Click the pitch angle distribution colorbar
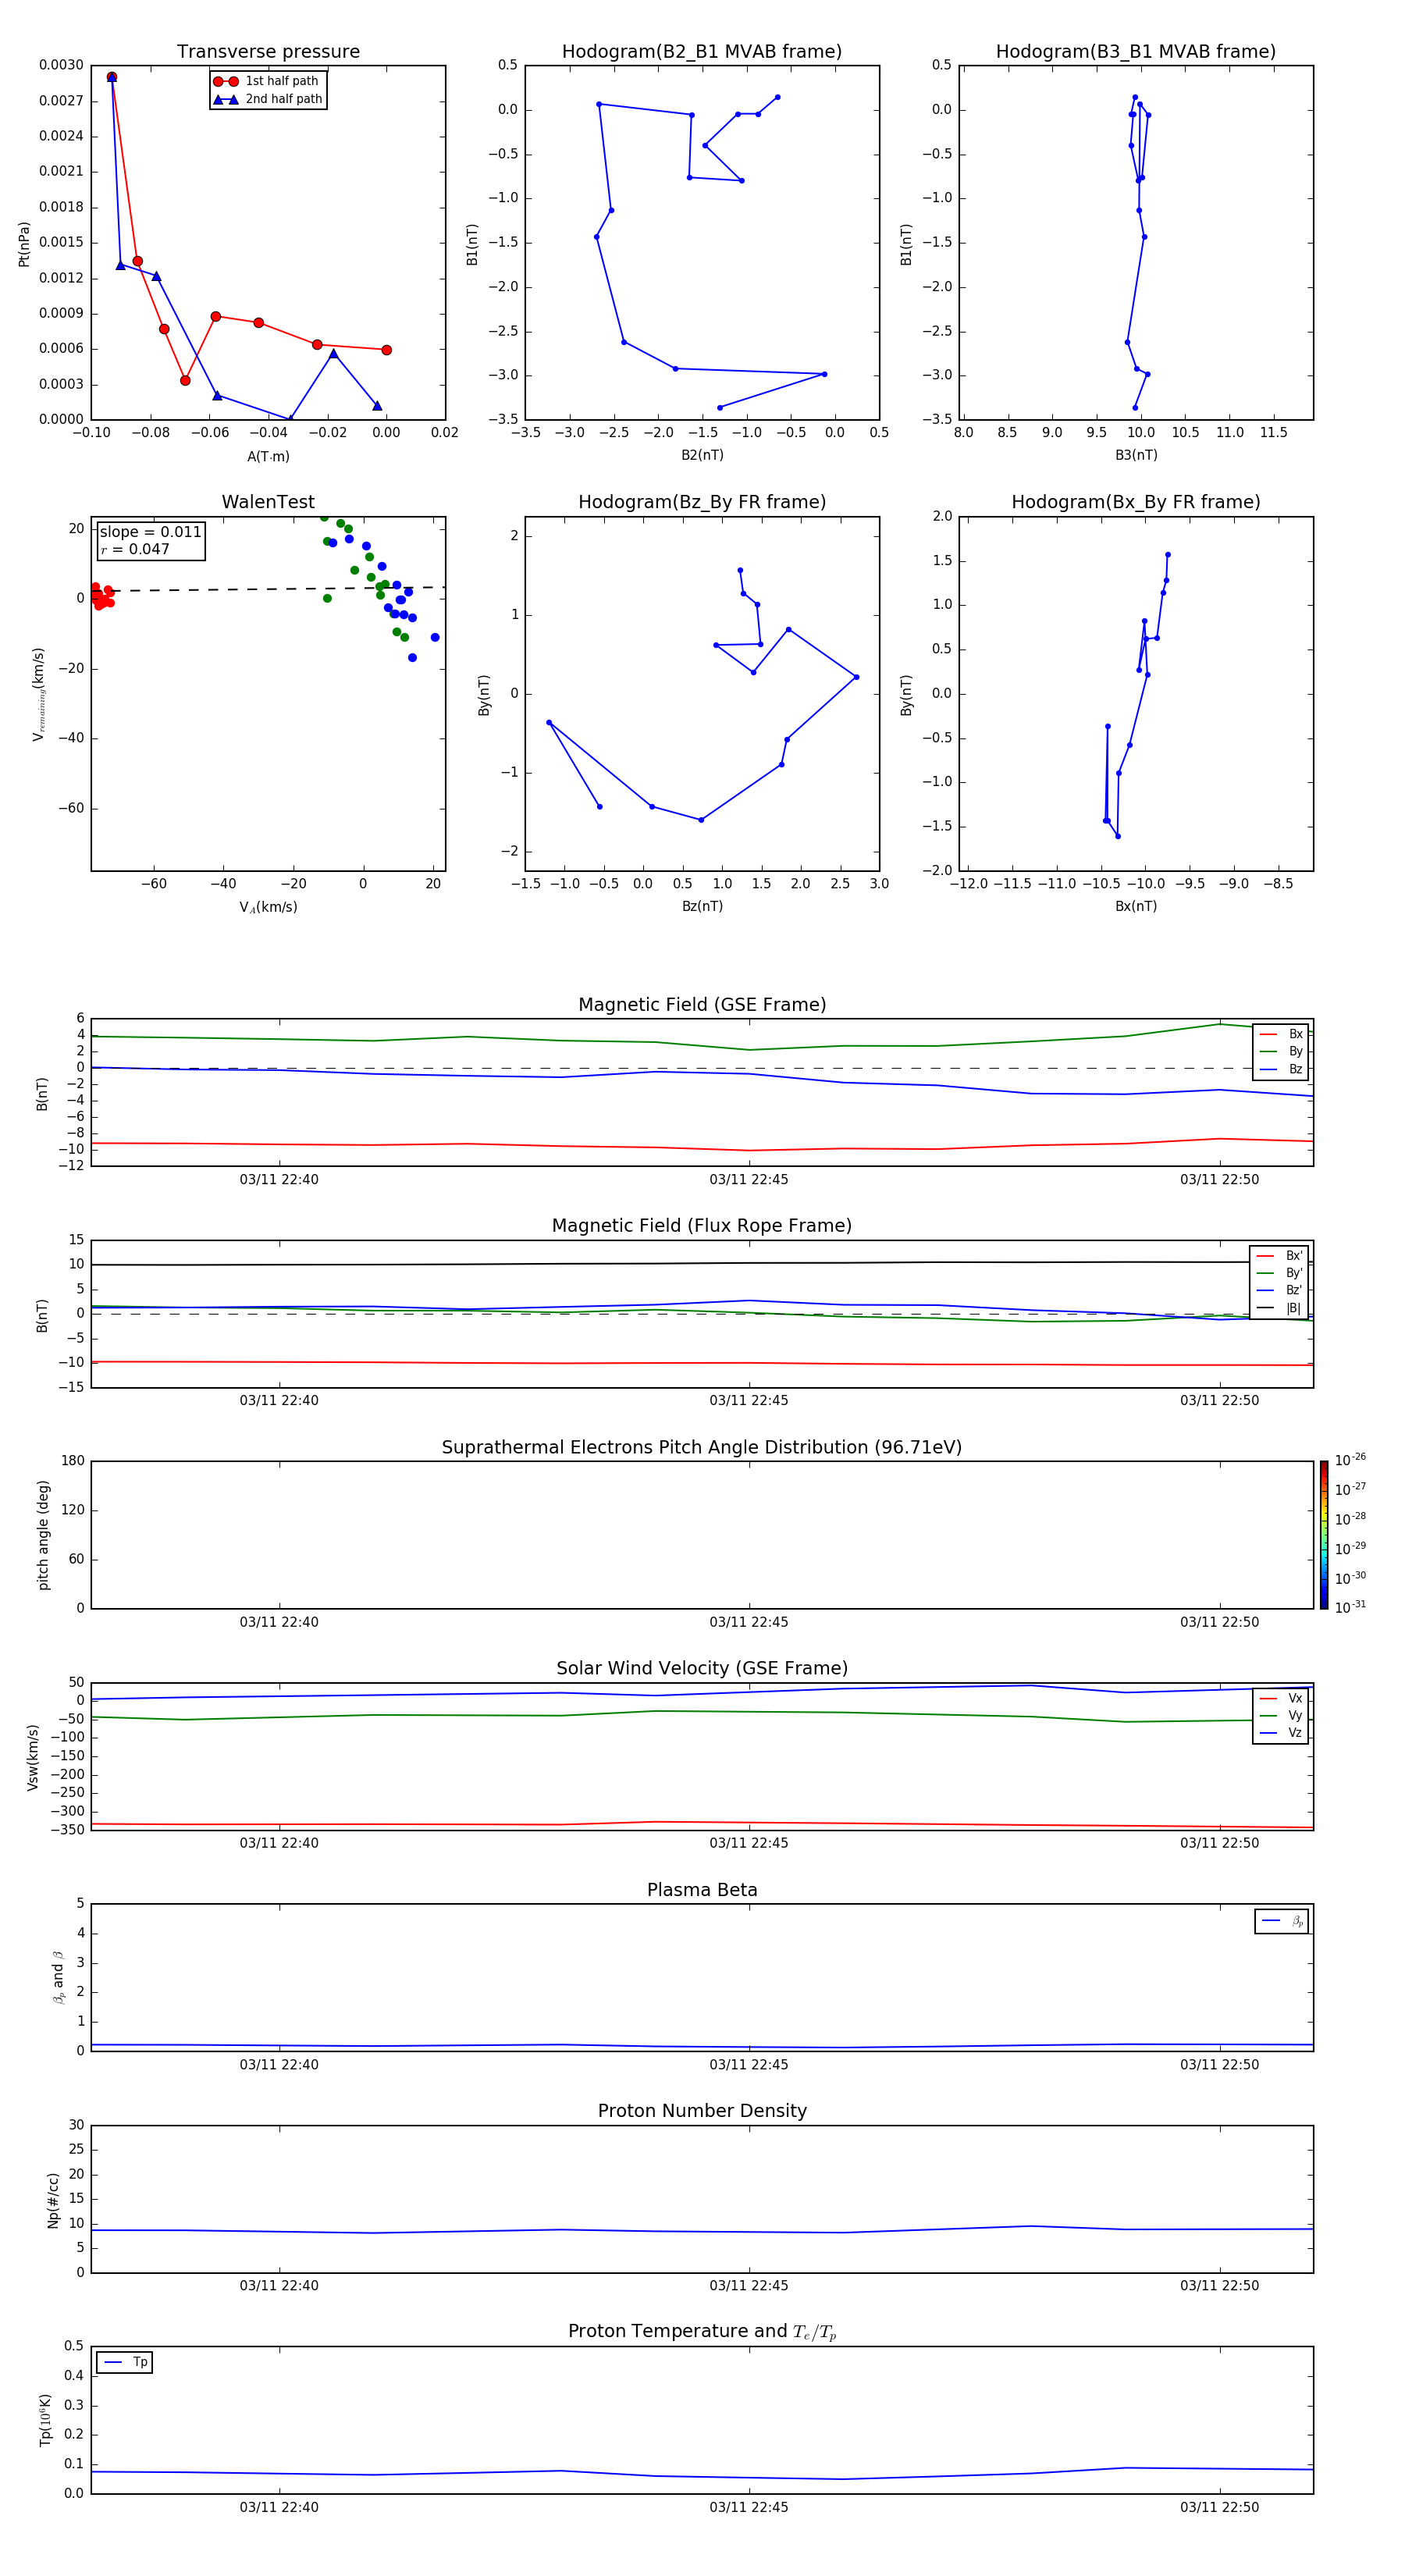This screenshot has height=2576, width=1405. pos(1323,1534)
